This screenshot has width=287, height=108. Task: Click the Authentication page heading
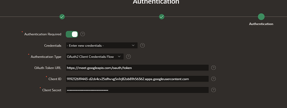(156, 2)
